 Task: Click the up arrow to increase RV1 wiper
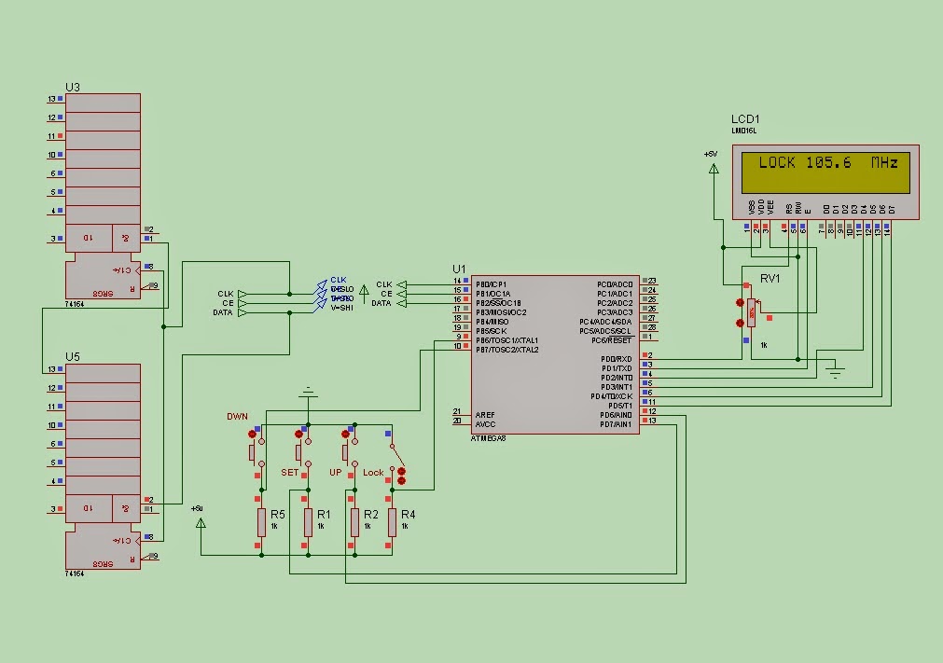click(x=740, y=302)
